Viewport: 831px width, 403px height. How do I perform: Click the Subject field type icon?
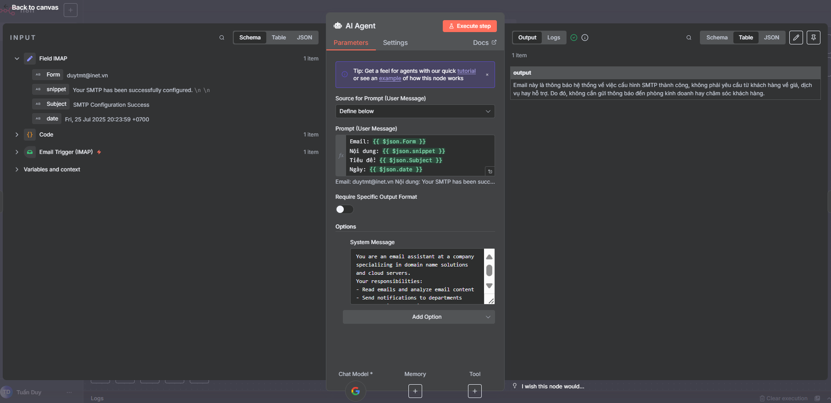click(38, 104)
